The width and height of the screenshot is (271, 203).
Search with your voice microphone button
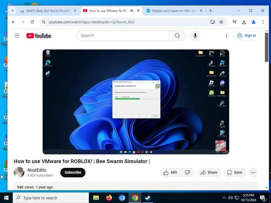pyautogui.click(x=195, y=36)
